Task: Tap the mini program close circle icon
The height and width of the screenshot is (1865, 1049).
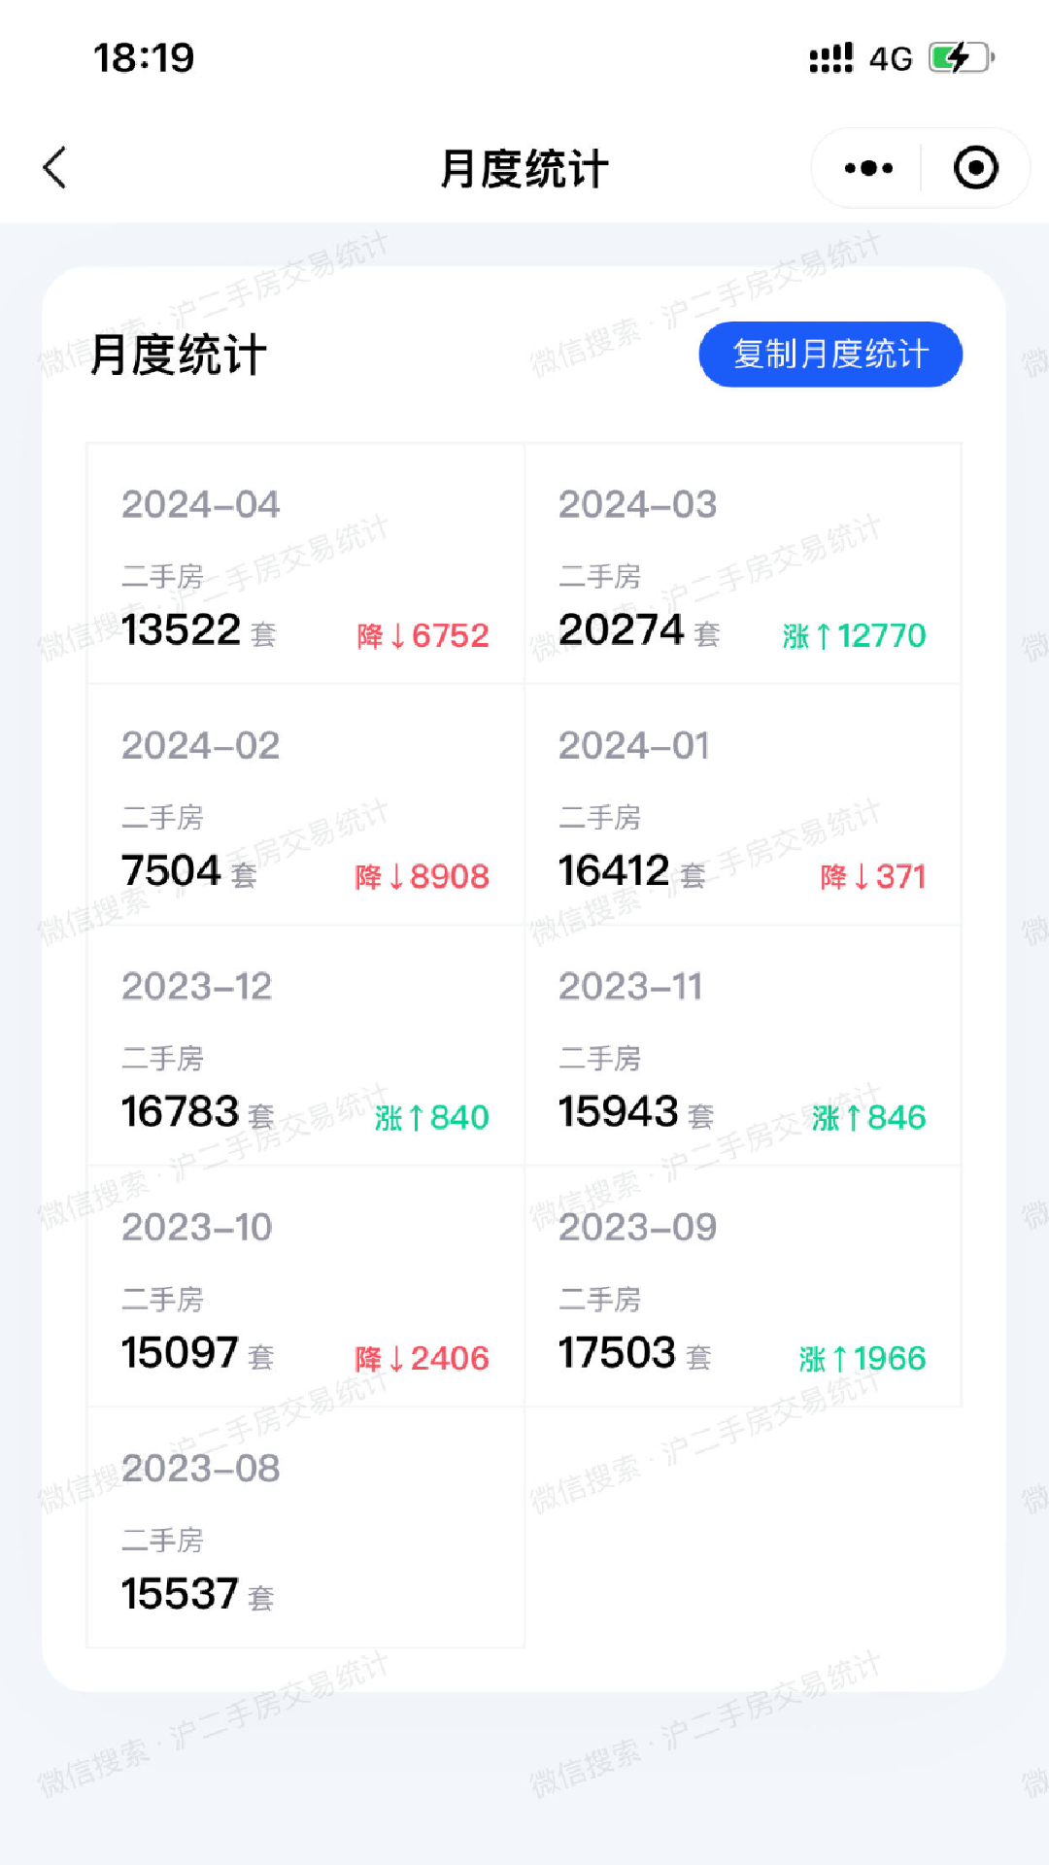Action: click(975, 168)
